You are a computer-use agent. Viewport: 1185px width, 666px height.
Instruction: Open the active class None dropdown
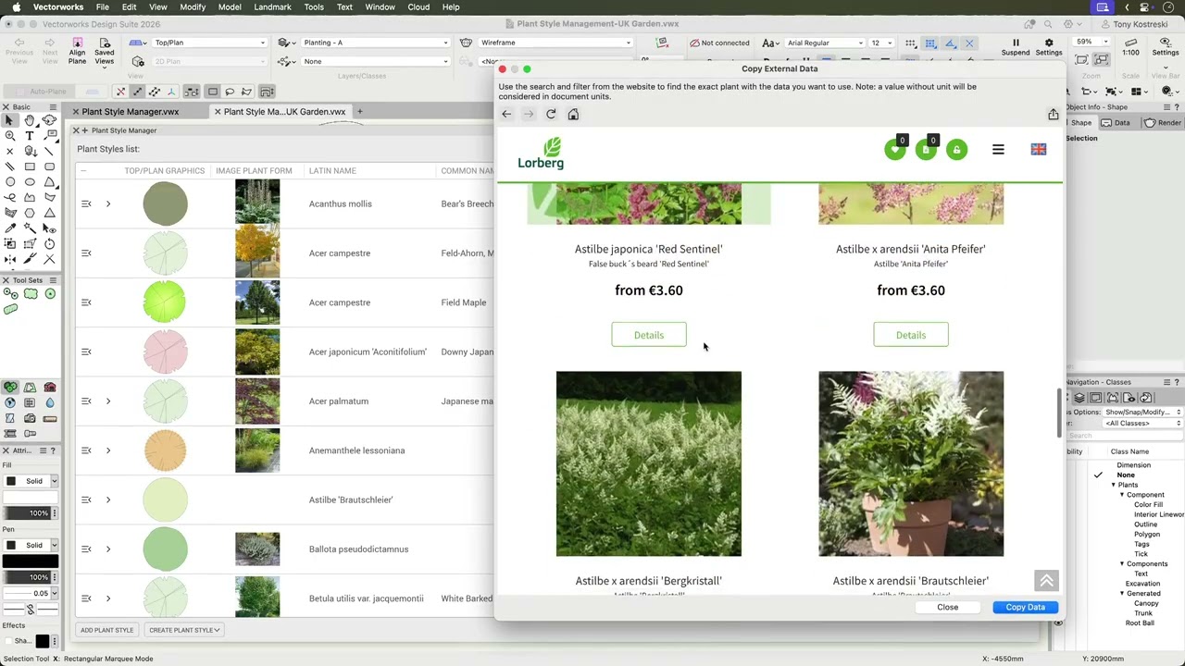(x=375, y=61)
